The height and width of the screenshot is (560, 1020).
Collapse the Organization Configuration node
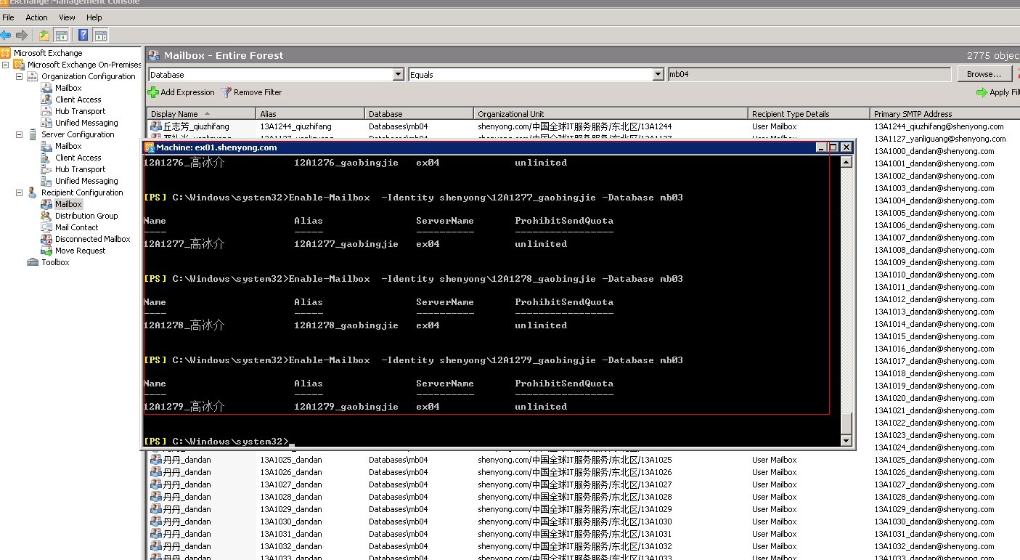coord(20,76)
